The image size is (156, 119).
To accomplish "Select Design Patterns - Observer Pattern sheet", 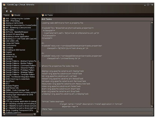I will pos(20,68).
